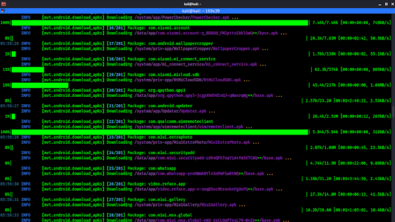Click the timestamp 05:56:28

[x=10, y=137]
